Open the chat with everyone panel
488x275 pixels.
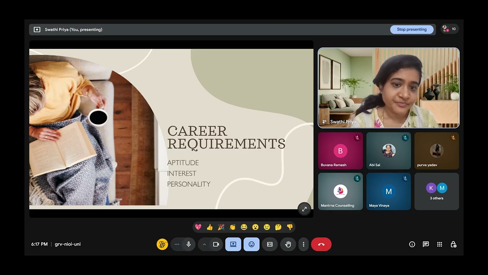[x=426, y=244]
